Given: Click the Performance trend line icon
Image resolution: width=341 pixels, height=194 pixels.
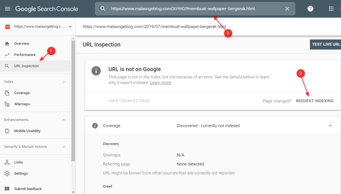Looking at the screenshot, I should tap(7, 55).
